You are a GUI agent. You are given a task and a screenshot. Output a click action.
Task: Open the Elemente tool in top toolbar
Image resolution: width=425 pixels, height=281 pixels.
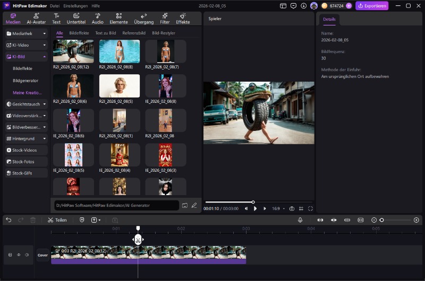118,19
